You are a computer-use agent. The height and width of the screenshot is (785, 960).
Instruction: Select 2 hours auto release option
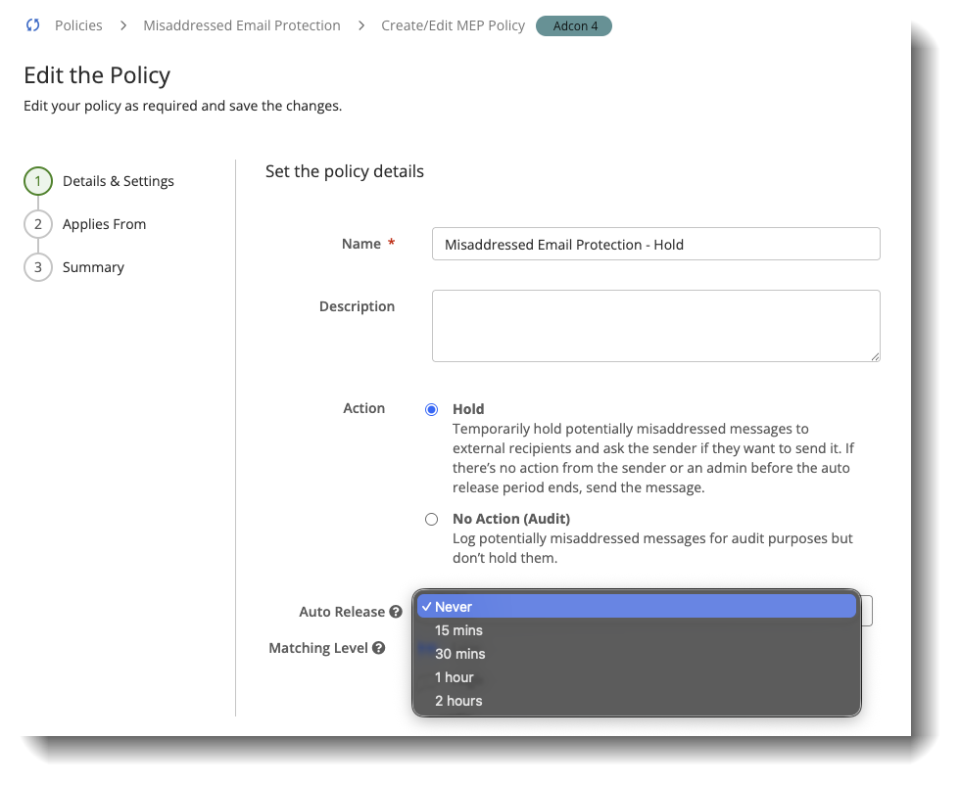636,701
